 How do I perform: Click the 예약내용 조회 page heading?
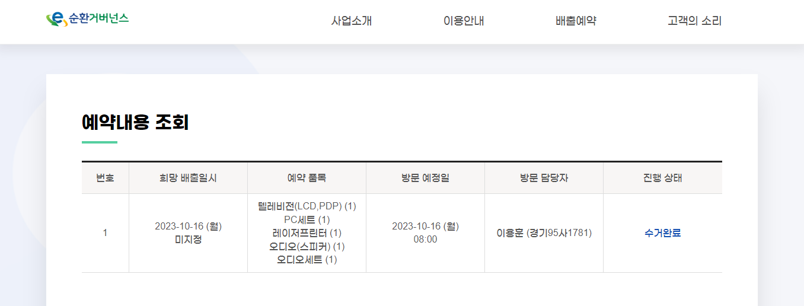point(135,123)
